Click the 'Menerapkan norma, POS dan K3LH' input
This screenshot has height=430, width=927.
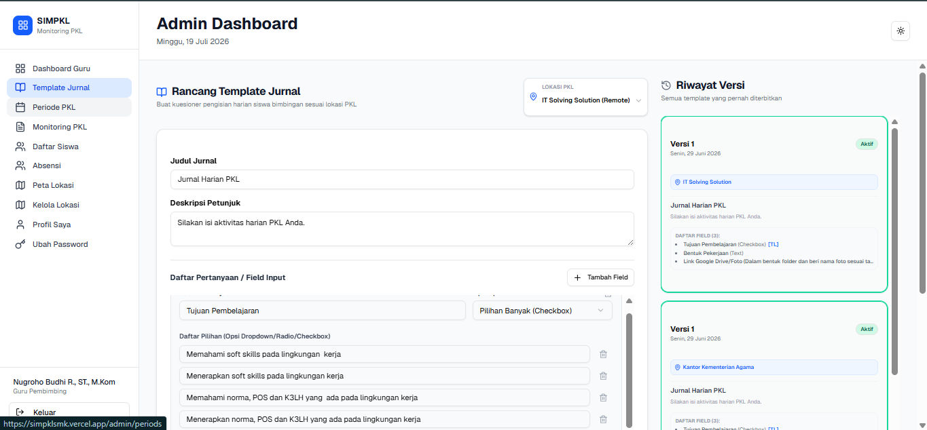[x=384, y=419]
